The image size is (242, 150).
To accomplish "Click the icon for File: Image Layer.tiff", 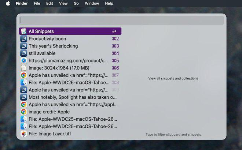I will [23, 134].
